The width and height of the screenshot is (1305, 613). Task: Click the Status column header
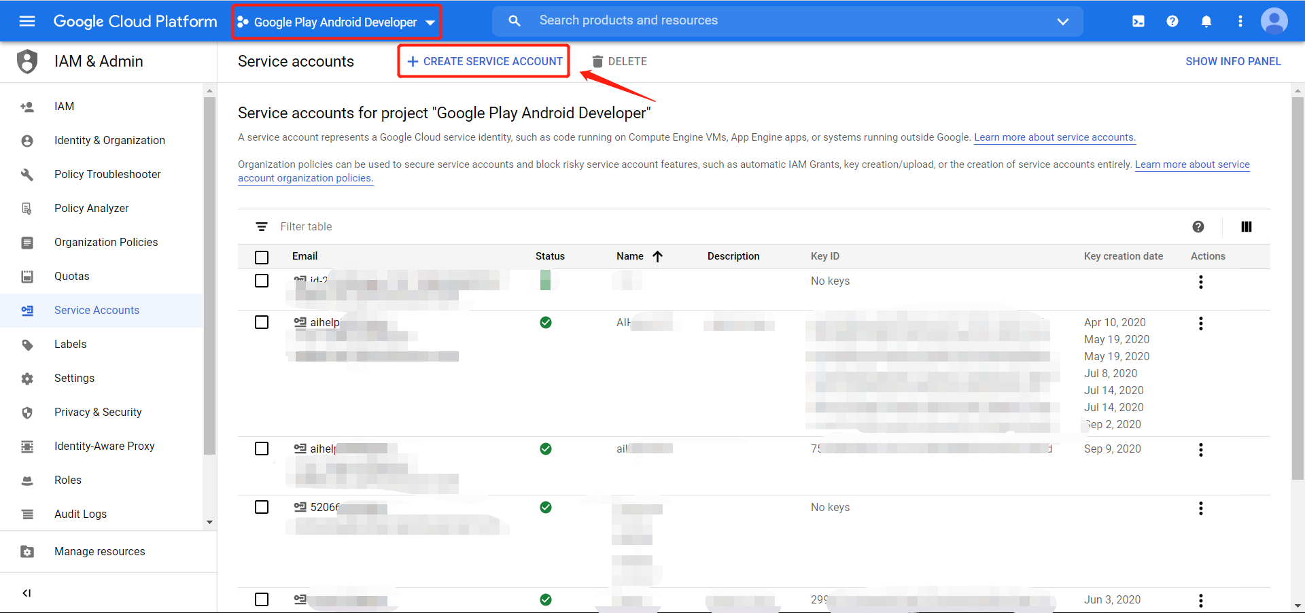point(550,256)
